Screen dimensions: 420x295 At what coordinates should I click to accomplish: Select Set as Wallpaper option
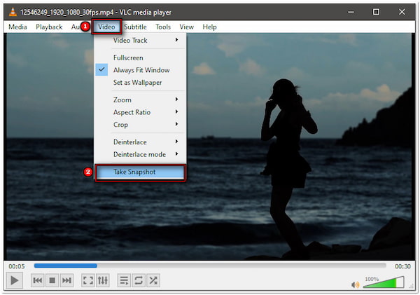137,82
